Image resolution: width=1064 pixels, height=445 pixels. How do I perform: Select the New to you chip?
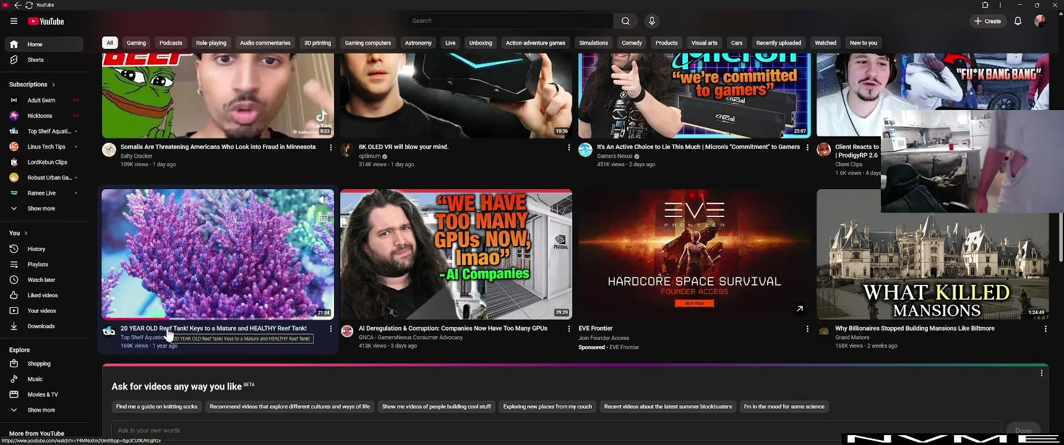click(863, 43)
